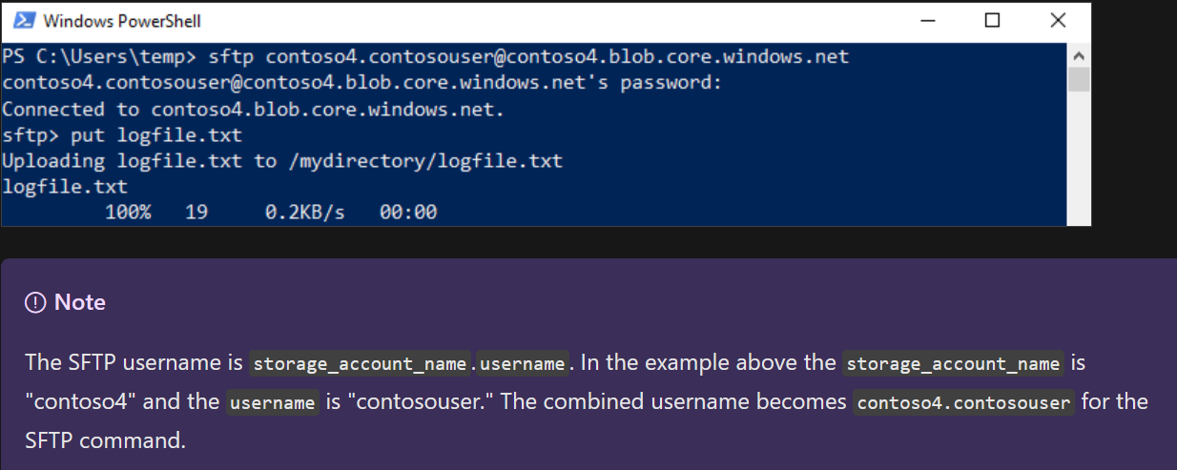Screen dimensions: 1177x470
Task: Click the '100%' upload progress value
Action: coord(128,212)
